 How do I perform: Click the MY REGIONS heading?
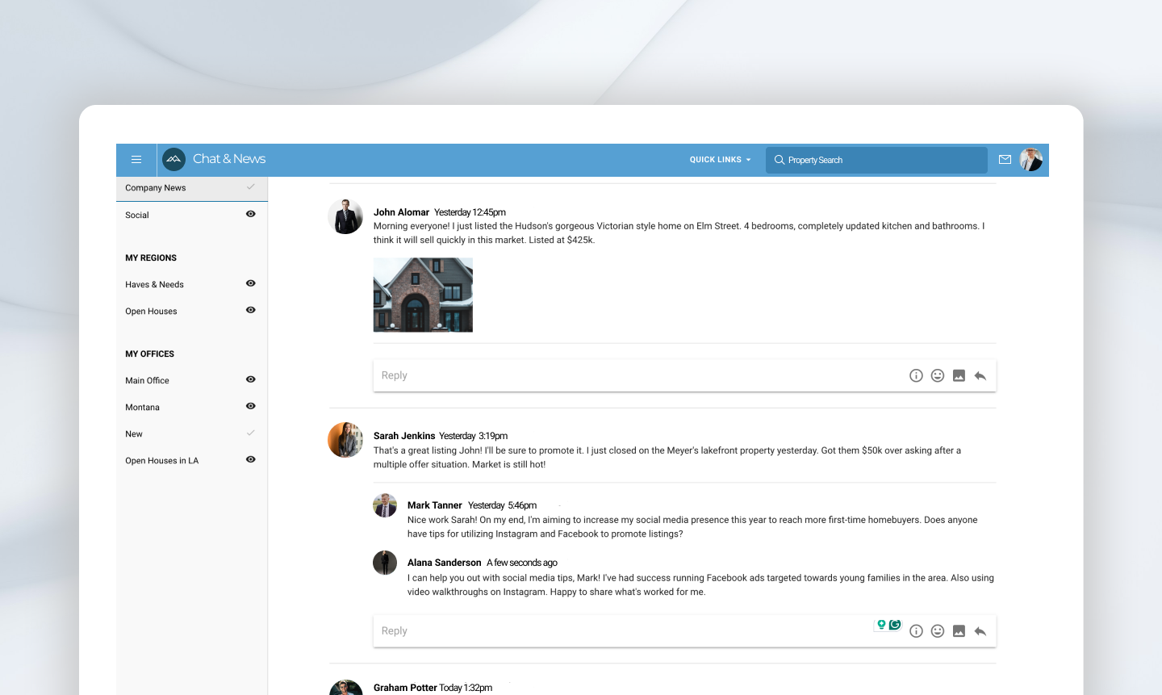pyautogui.click(x=151, y=257)
